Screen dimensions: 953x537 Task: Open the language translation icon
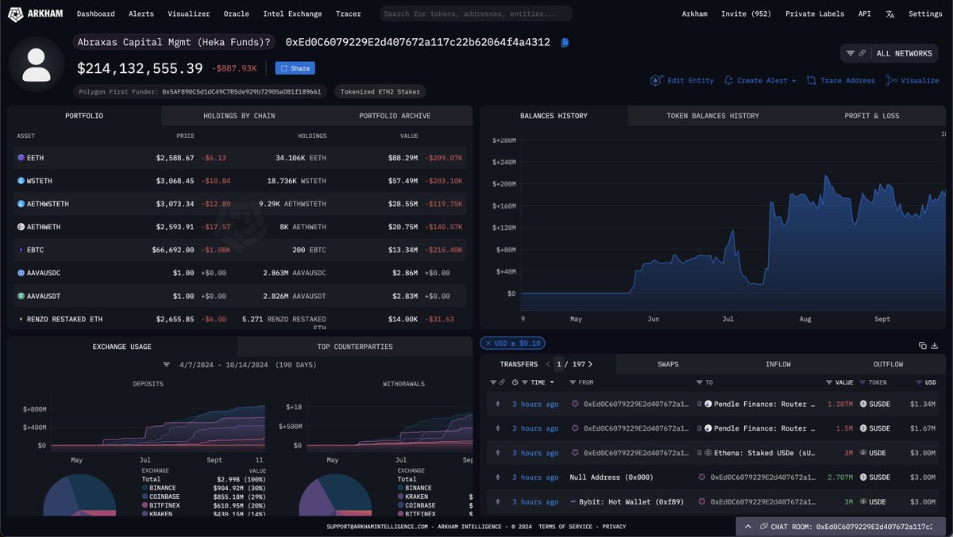[890, 13]
